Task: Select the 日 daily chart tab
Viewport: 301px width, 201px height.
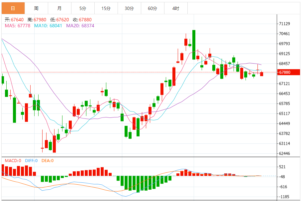Action: (13, 8)
